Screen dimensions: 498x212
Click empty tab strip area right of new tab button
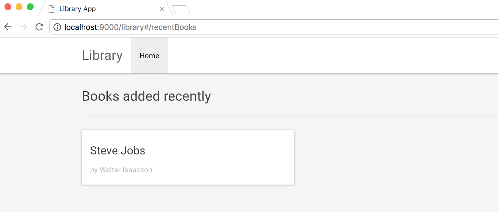coord(311,9)
